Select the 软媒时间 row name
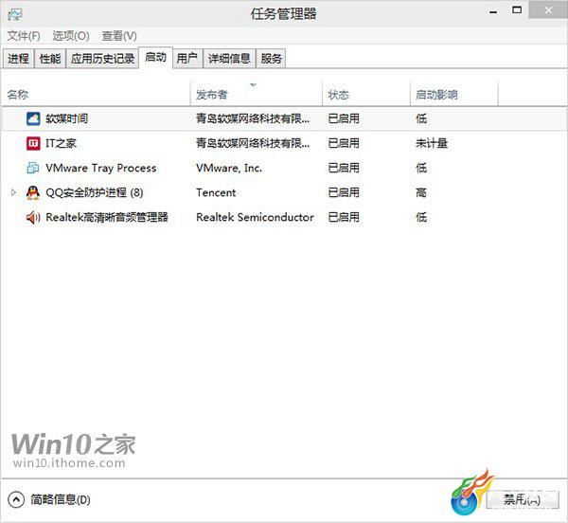The height and width of the screenshot is (523, 568). 66,118
